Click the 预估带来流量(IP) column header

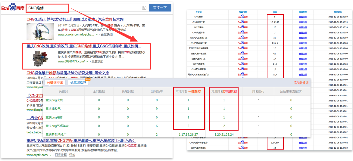click(x=291, y=91)
